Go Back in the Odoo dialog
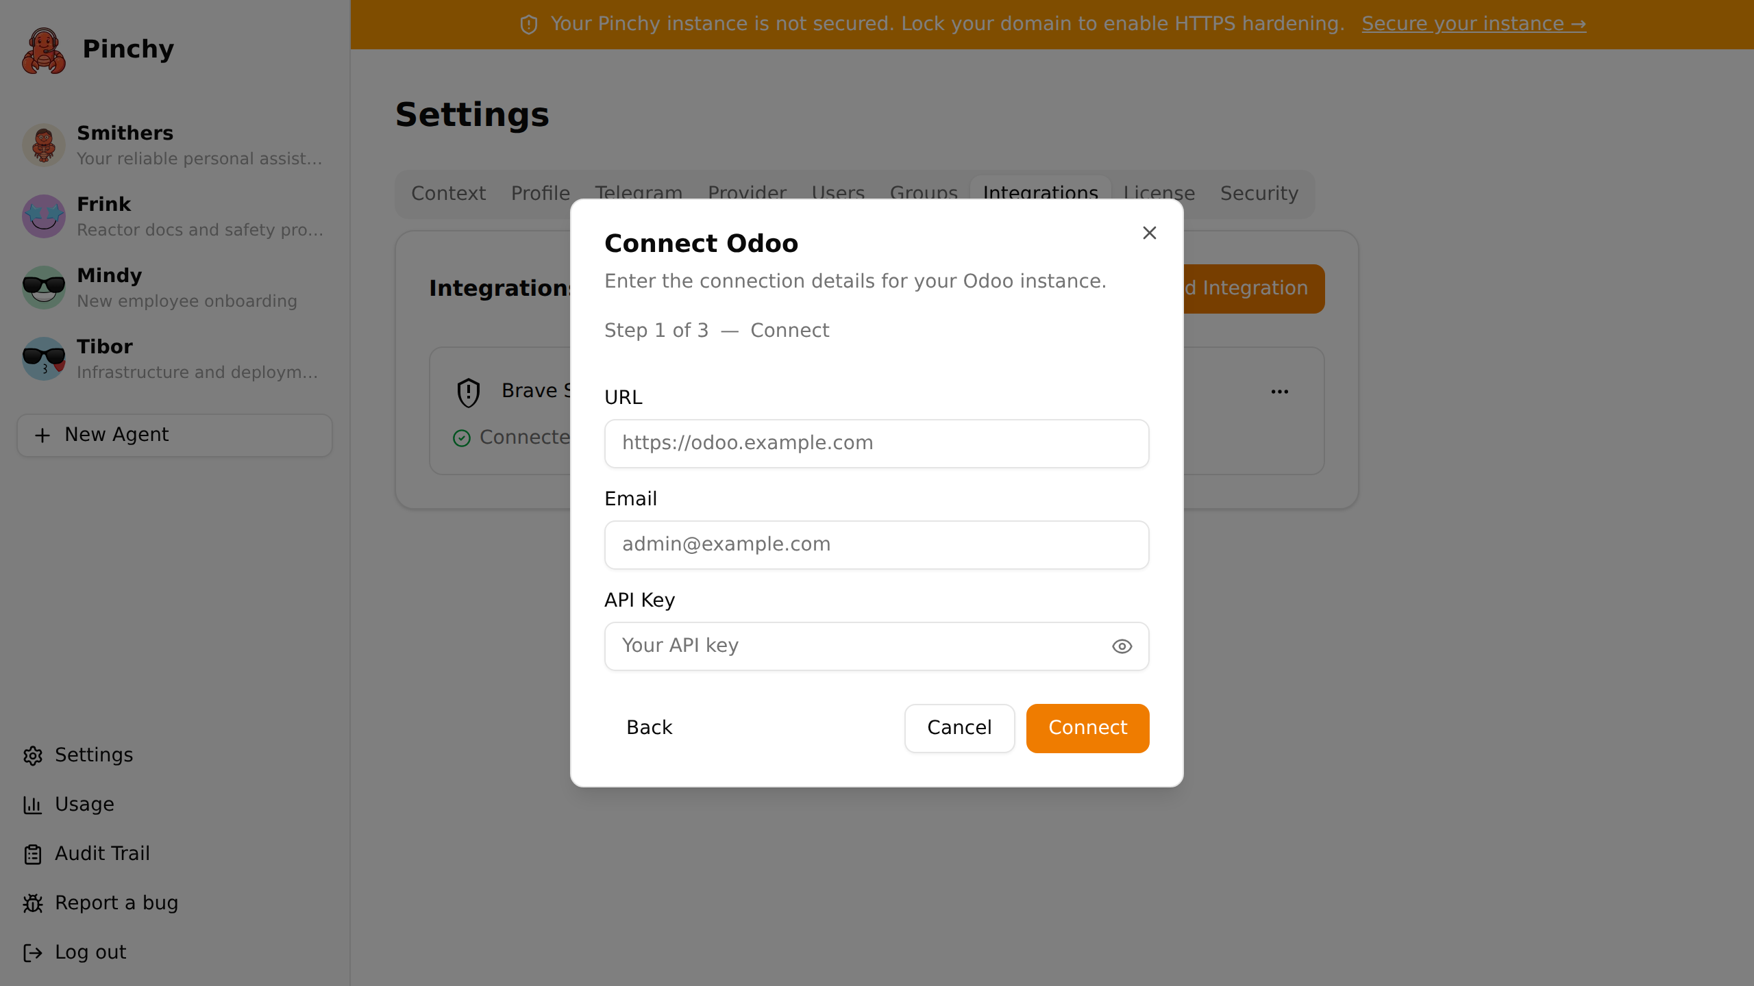 click(650, 729)
